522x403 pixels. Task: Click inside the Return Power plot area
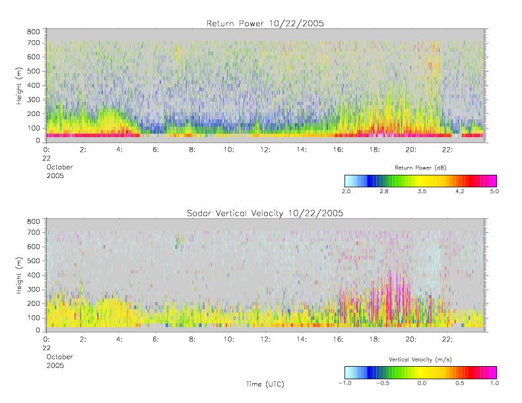[265, 86]
